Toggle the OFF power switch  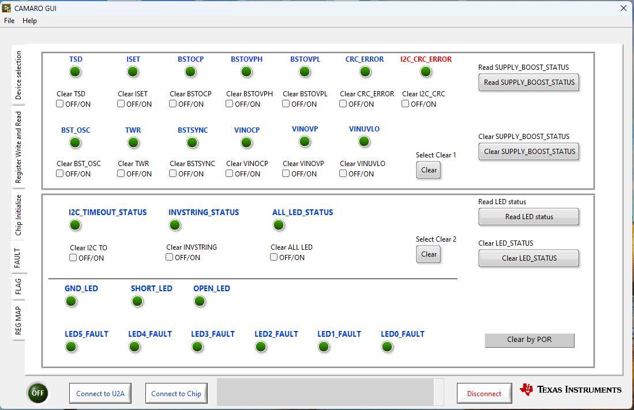[x=38, y=393]
